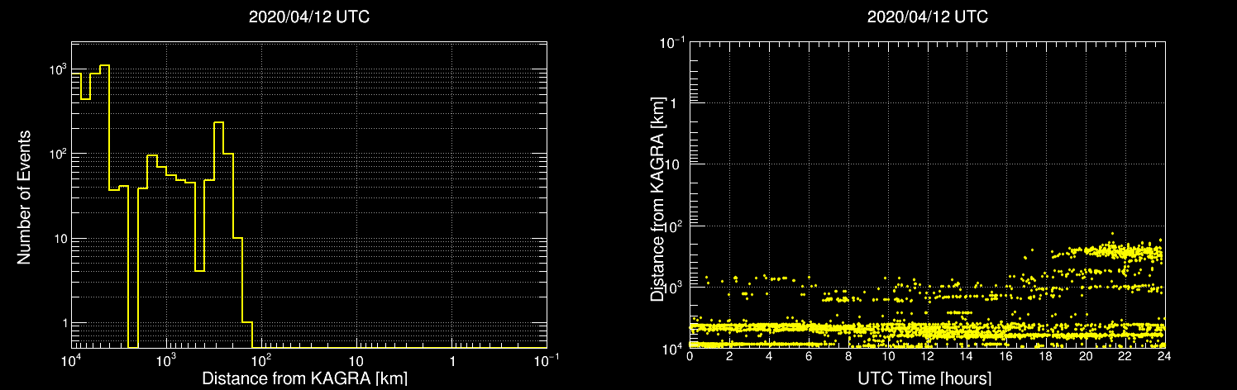Click the '22' tick on the UTC Time axis
Image resolution: width=1237 pixels, height=390 pixels.
pyautogui.click(x=1125, y=356)
